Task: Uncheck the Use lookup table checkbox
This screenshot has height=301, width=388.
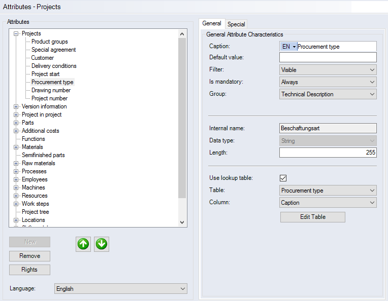Action: (283, 178)
